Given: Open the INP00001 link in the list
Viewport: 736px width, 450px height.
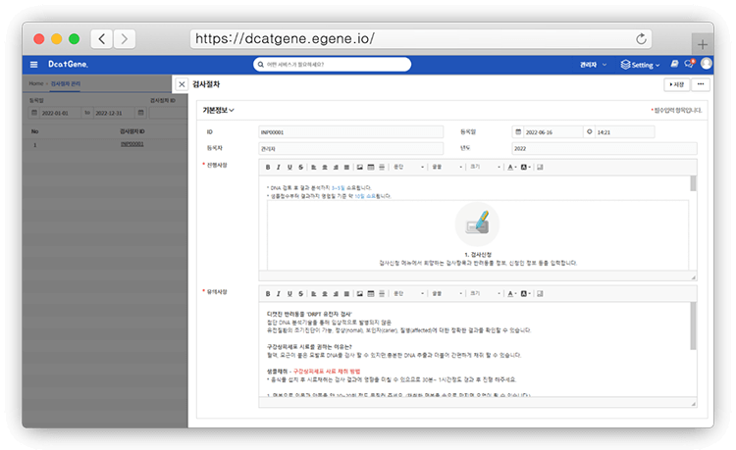Looking at the screenshot, I should point(131,144).
